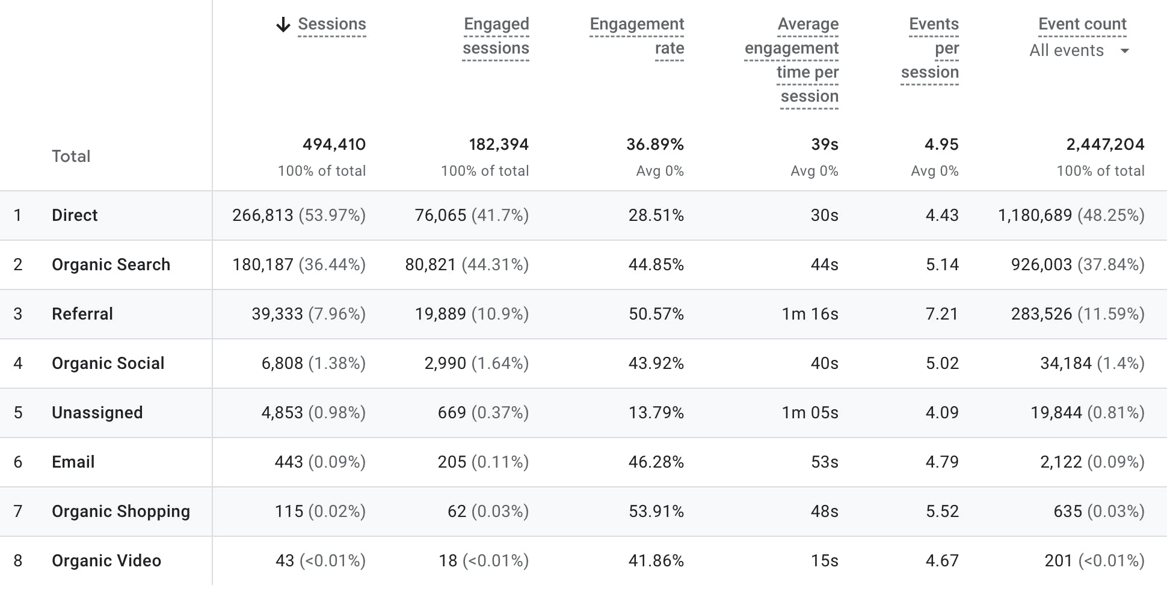Select the Organic Search channel label
Viewport: 1167px width, 591px height.
point(111,264)
